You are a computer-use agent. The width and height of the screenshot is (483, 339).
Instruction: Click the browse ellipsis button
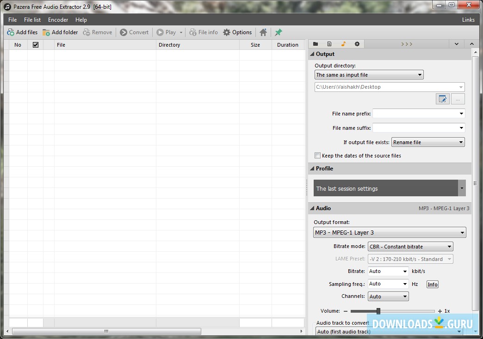pos(458,99)
